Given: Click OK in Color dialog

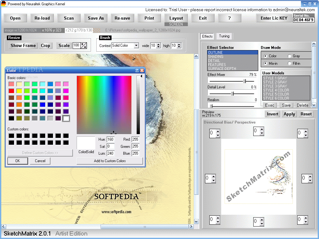Looking at the screenshot, I should (18, 161).
